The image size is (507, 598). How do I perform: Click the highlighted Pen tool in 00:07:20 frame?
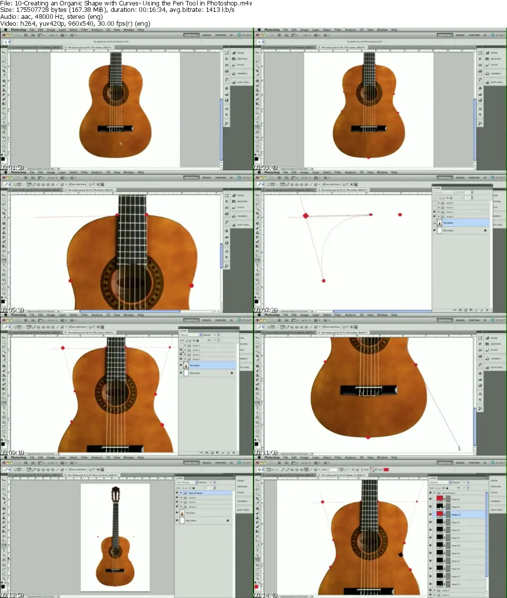(x=257, y=260)
